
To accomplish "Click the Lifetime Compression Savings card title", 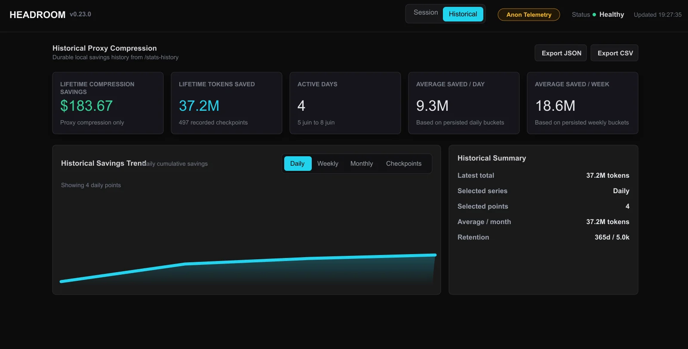I will coord(97,88).
